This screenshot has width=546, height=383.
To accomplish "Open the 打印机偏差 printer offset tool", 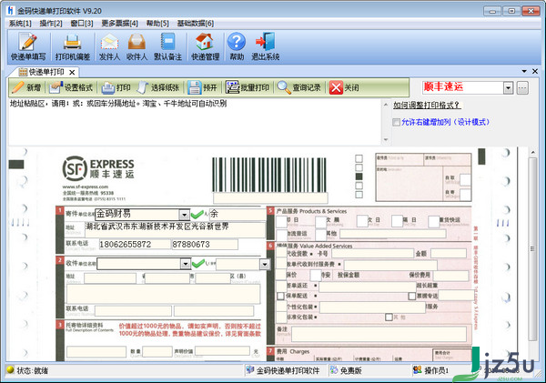I will [x=73, y=46].
